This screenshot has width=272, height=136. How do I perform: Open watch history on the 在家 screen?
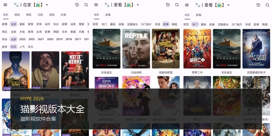[x=77, y=5]
